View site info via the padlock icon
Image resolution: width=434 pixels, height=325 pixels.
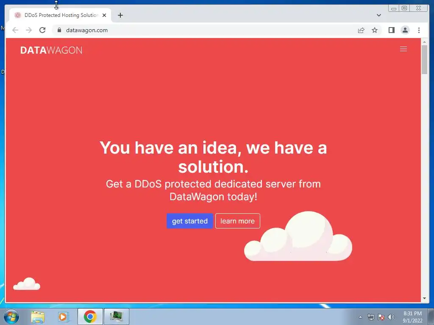click(59, 30)
